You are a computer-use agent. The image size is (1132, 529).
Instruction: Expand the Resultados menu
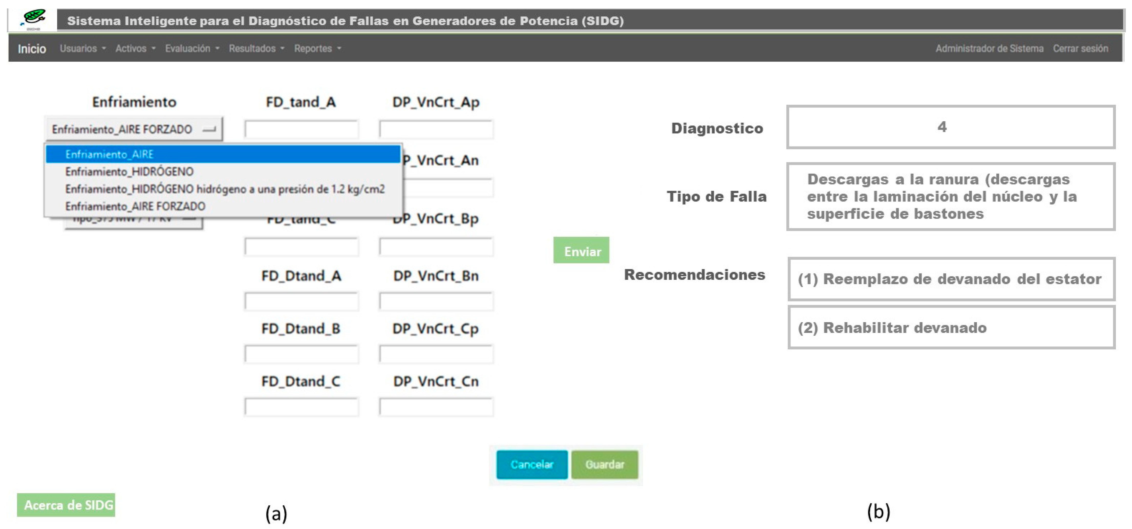[x=257, y=49]
